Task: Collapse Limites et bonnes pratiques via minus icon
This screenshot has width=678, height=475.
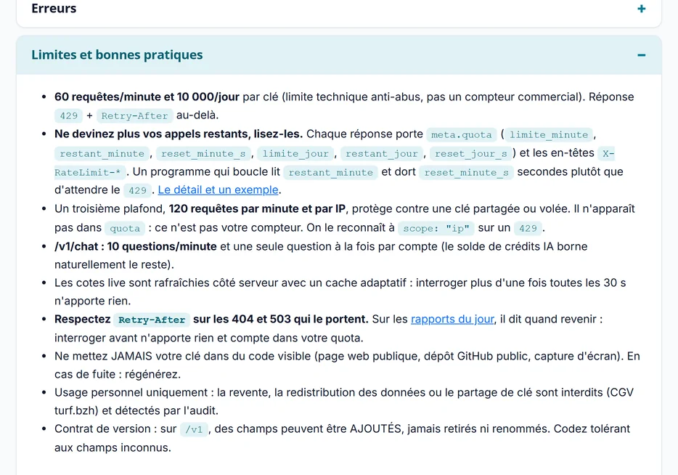Action: click(x=641, y=55)
